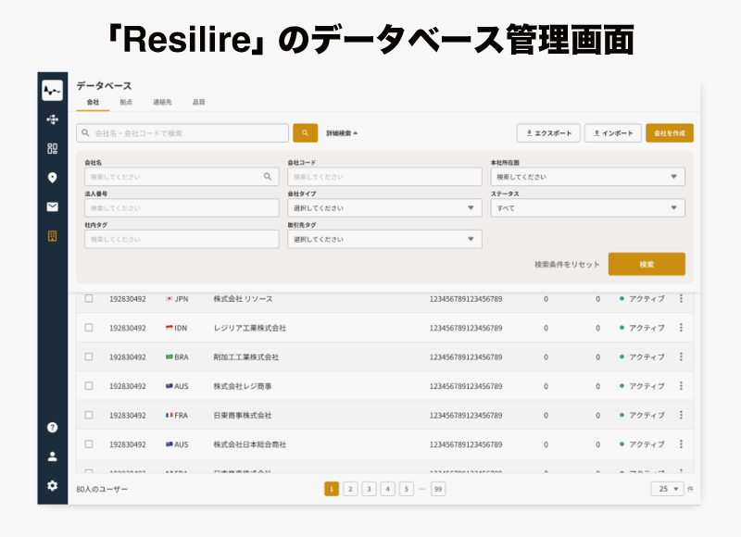741x537 pixels.
Task: Click the large 検索 button
Action: 647,264
